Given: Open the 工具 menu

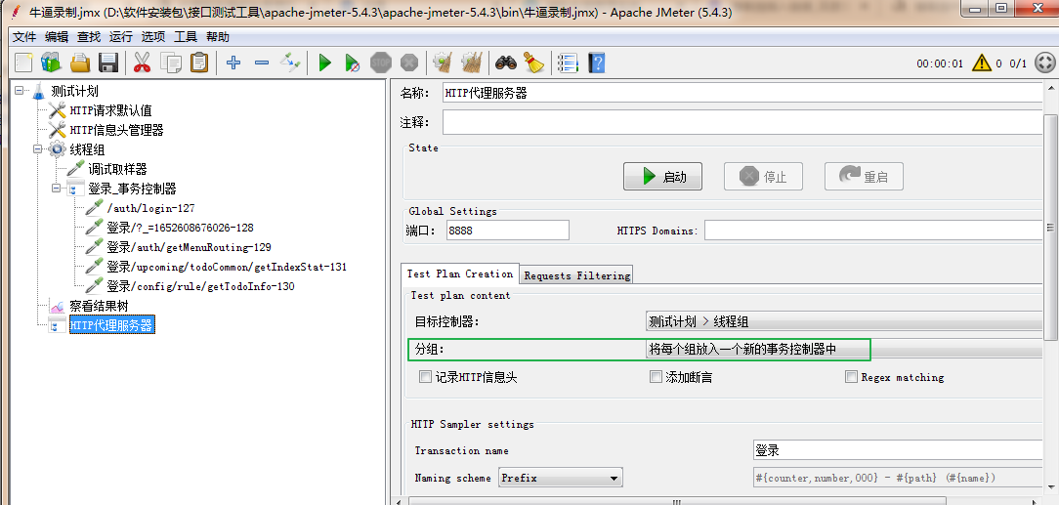Looking at the screenshot, I should pyautogui.click(x=186, y=37).
